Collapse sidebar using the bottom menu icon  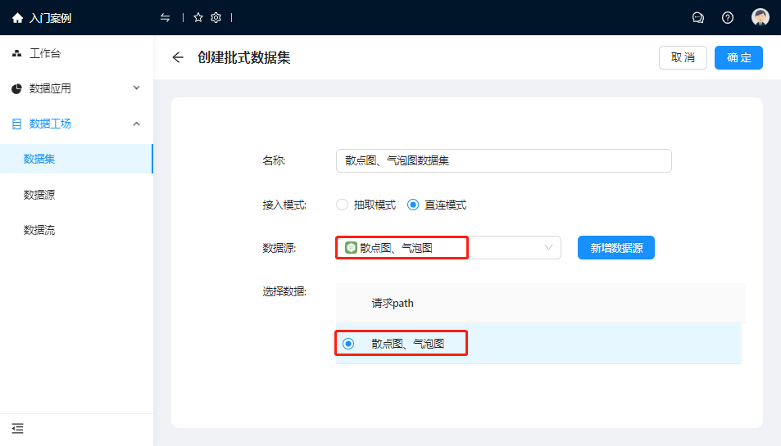(17, 428)
